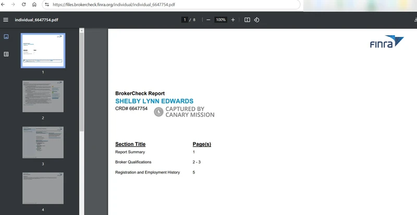Open the browser home page
This screenshot has width=417, height=215.
[x=34, y=5]
